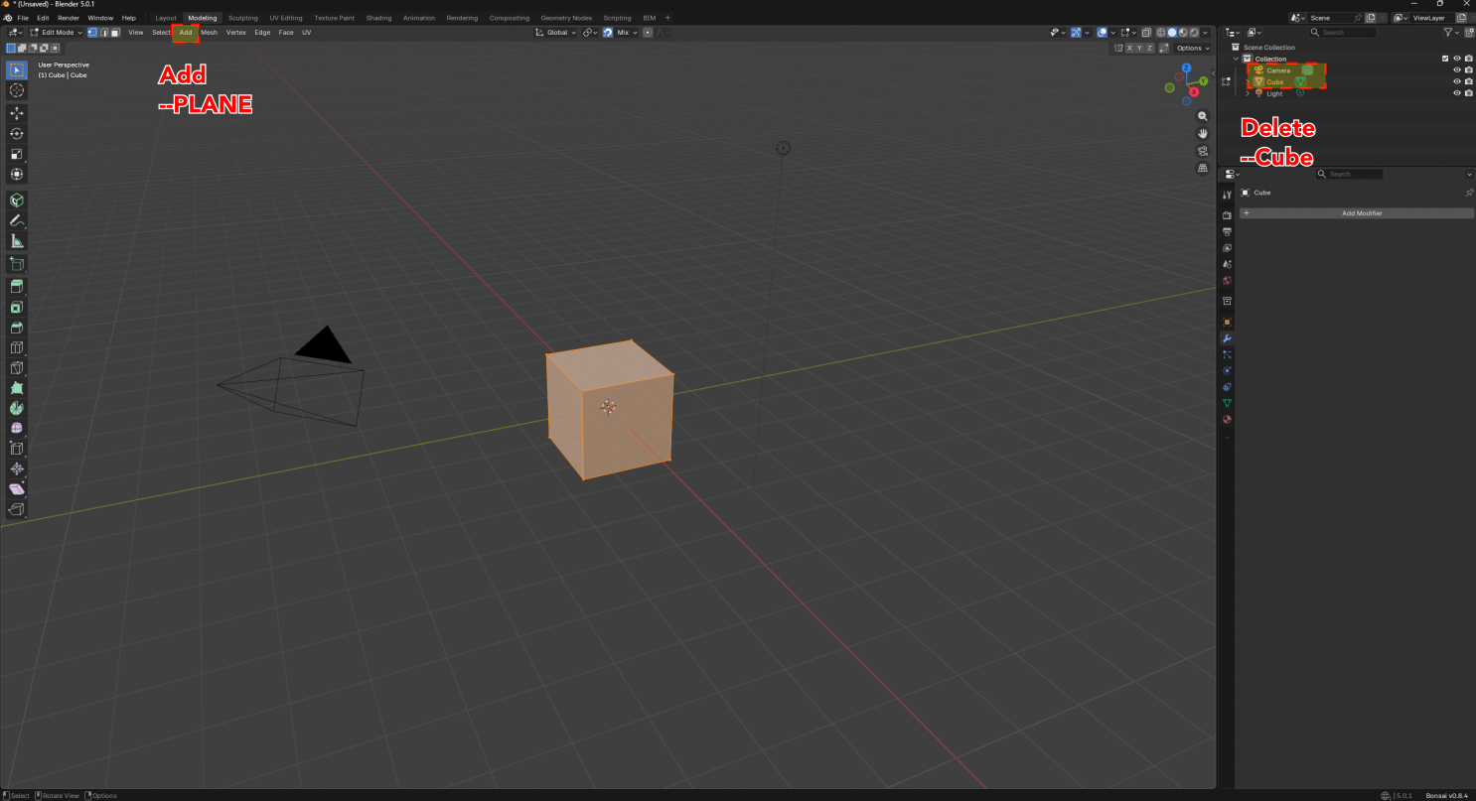
Task: Choose the Scale tool
Action: coord(17,154)
